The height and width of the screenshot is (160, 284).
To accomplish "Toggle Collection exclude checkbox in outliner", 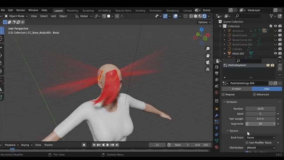I will pyautogui.click(x=271, y=26).
